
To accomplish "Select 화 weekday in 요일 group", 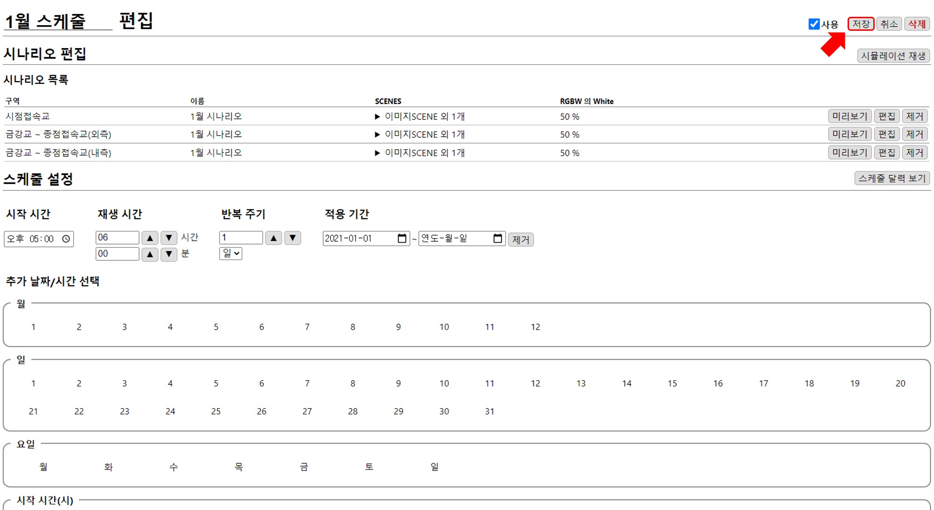I will pos(108,467).
